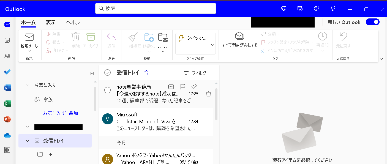Open the フィルター menu
Viewport: 387px width, 164px height.
[197, 73]
